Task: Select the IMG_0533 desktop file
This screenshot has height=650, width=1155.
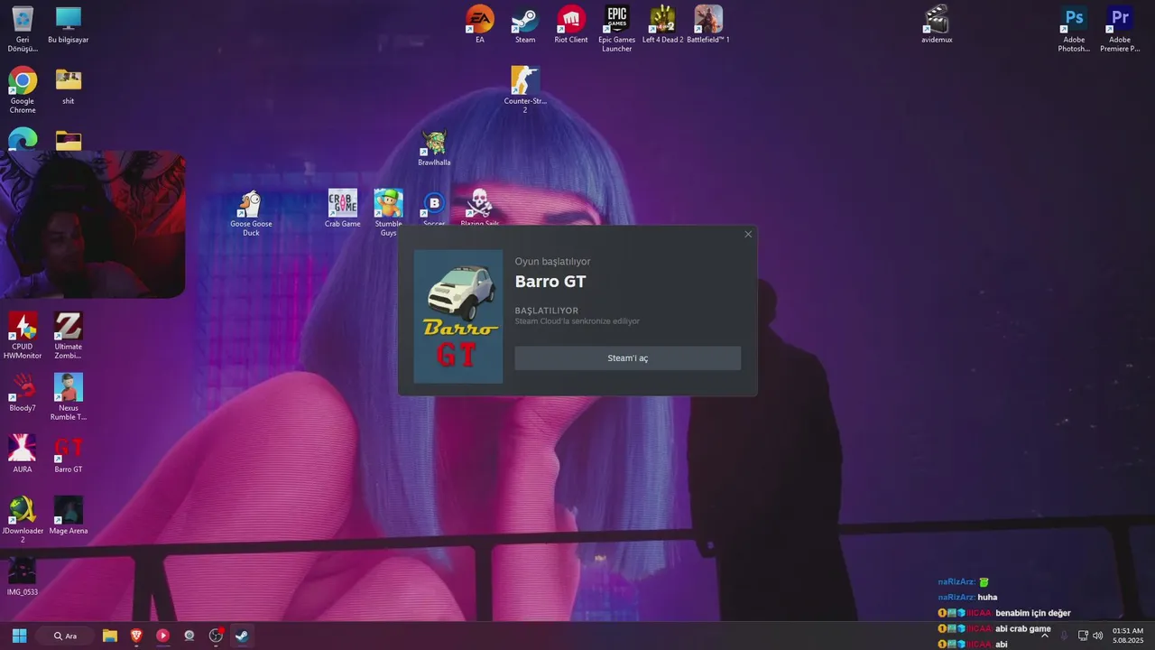Action: click(x=23, y=577)
